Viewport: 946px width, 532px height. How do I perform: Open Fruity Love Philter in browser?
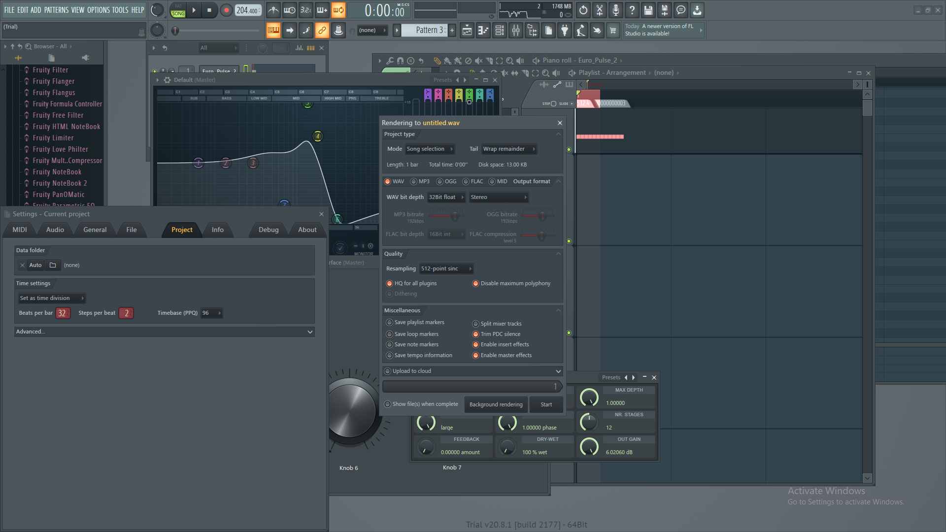[x=61, y=149]
